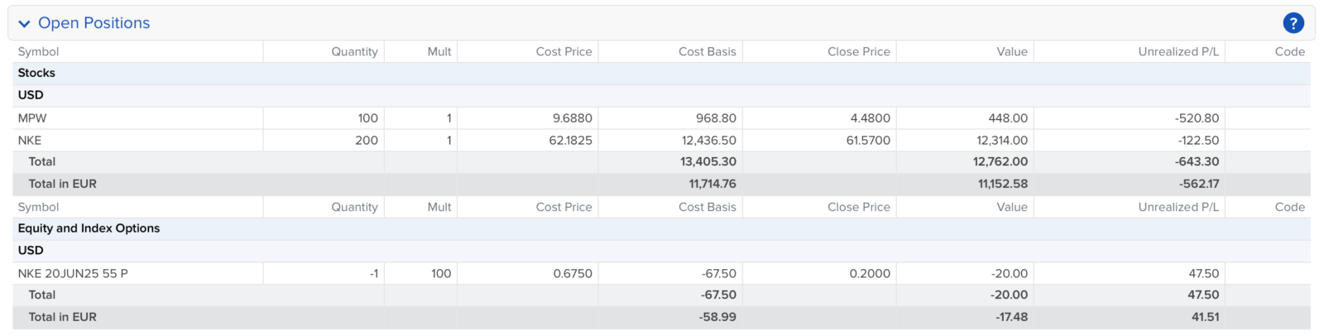The image size is (1324, 336).
Task: Click the Value header in options table
Action: 1012,207
